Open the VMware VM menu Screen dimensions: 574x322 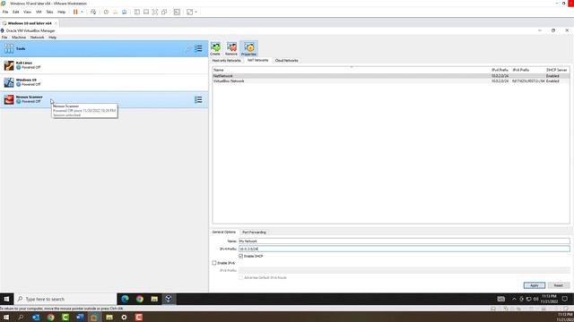[39, 12]
